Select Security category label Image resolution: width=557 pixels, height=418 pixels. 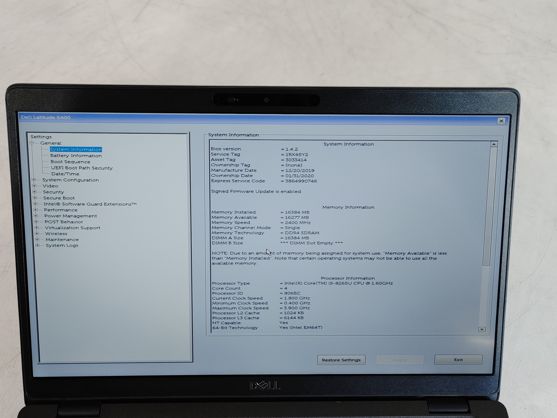click(54, 192)
